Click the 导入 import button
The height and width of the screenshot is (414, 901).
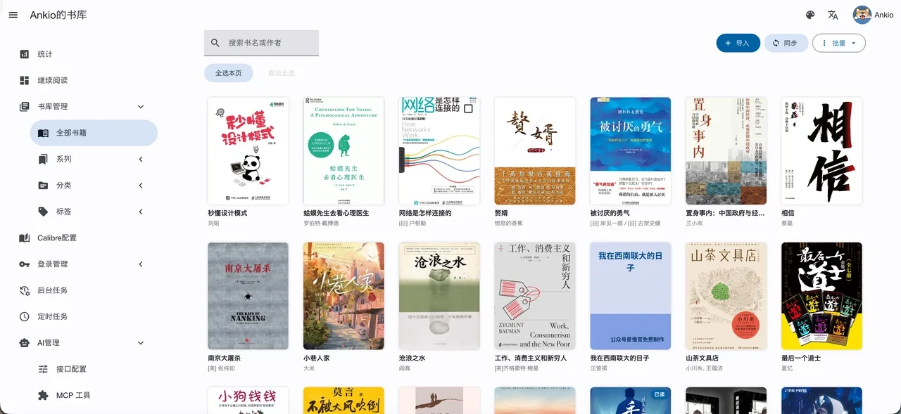738,43
